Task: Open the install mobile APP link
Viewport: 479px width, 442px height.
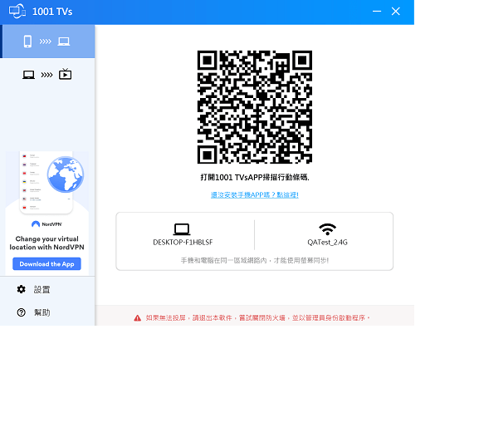Action: pos(255,194)
